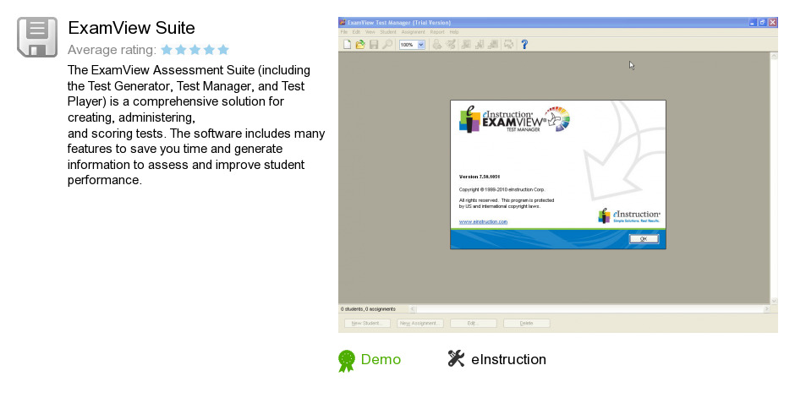Viewport: 795px width, 398px height.
Task: Open the Assignment menu
Action: coord(414,32)
